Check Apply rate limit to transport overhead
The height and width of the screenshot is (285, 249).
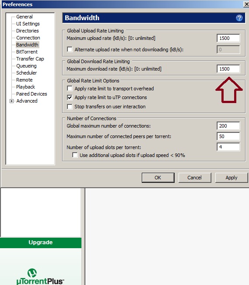(70, 89)
